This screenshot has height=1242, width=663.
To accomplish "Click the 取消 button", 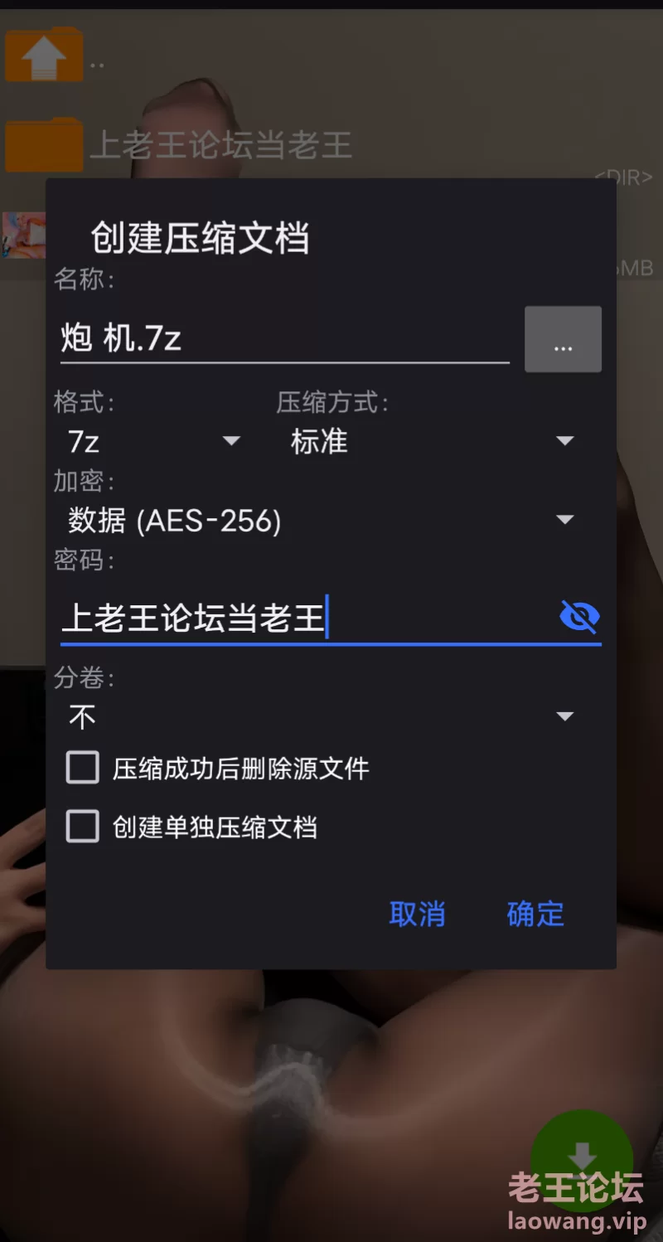I will click(417, 914).
